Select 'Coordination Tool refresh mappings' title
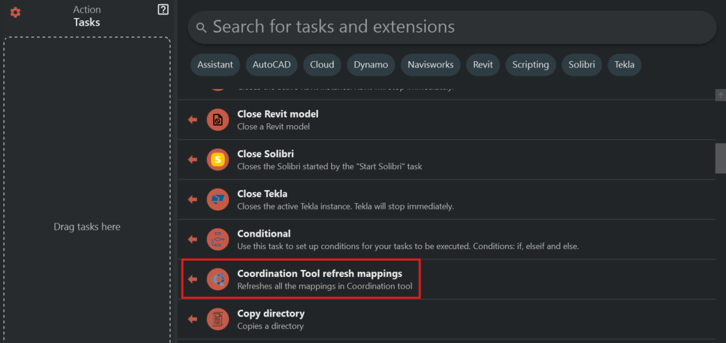 coord(320,273)
